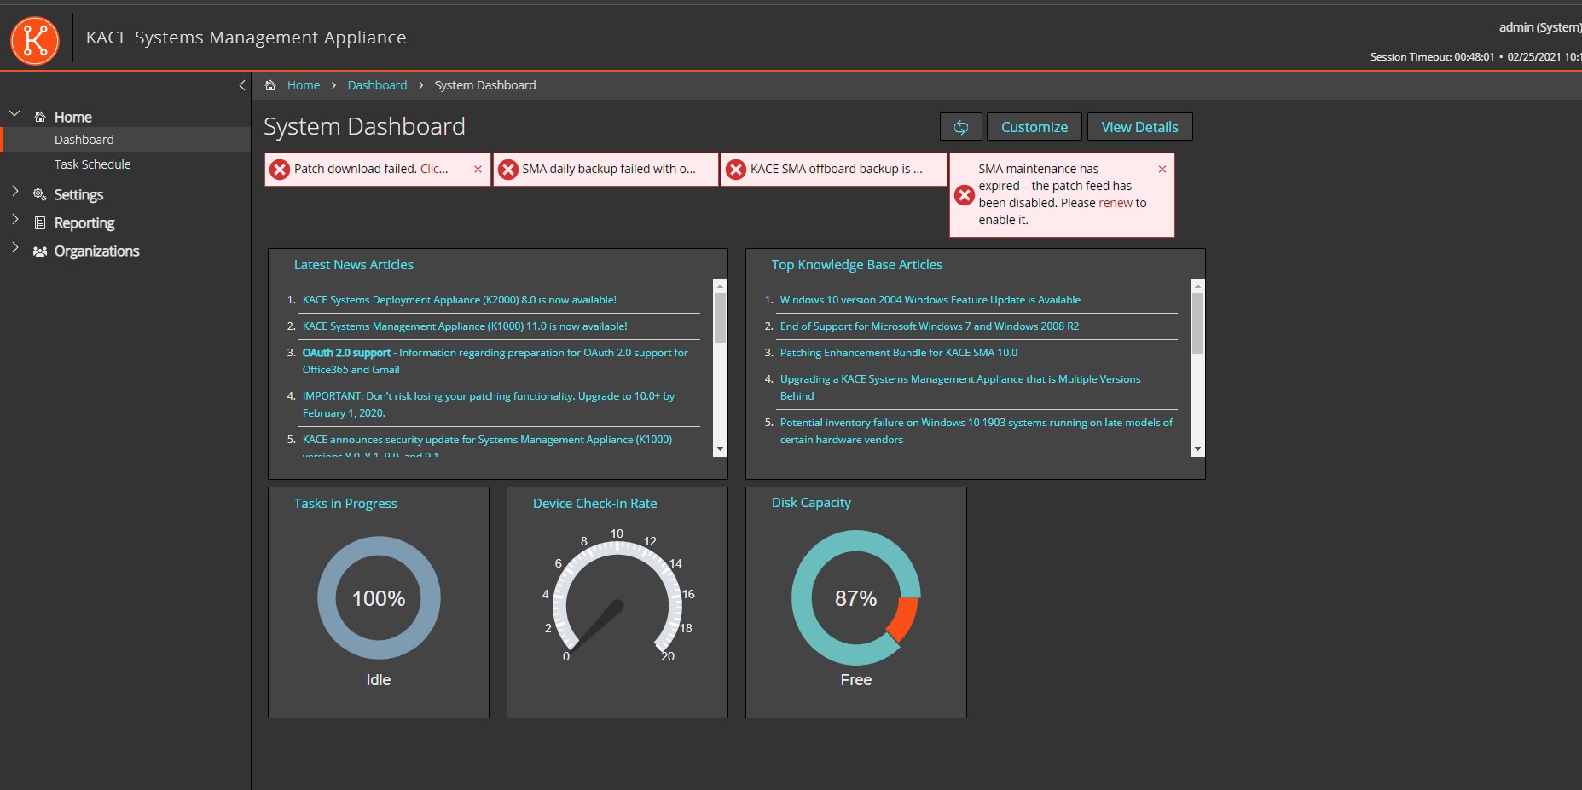
Task: Open Potential inventory failure on Windows 10 1903 article
Action: pos(976,431)
